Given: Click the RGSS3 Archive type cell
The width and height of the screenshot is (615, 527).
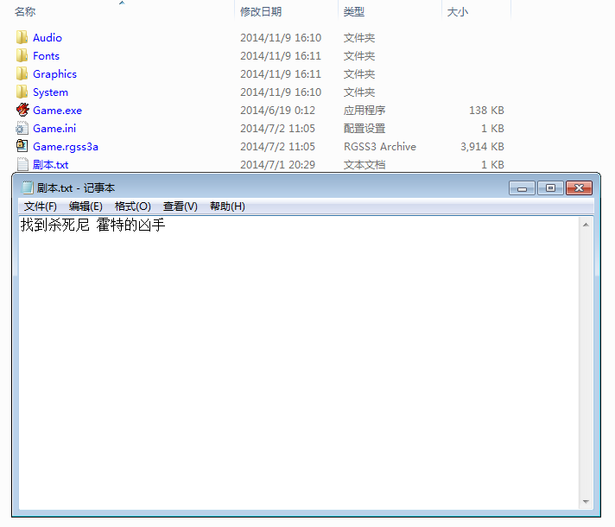Looking at the screenshot, I should (380, 146).
